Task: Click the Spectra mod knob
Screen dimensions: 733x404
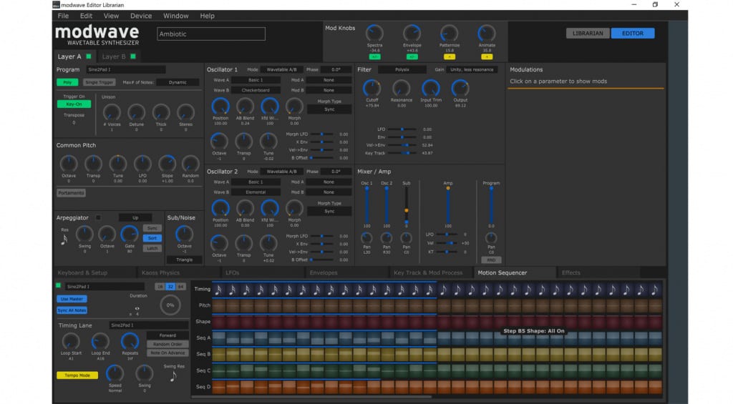Action: click(x=374, y=34)
